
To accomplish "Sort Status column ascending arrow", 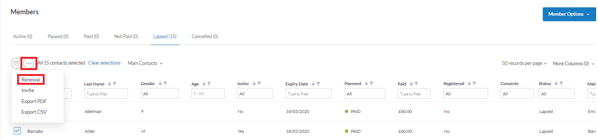I will (x=561, y=83).
